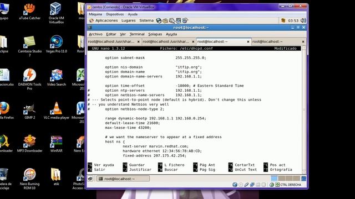
Task: Open the etik folder on desktop
Action: (56, 177)
